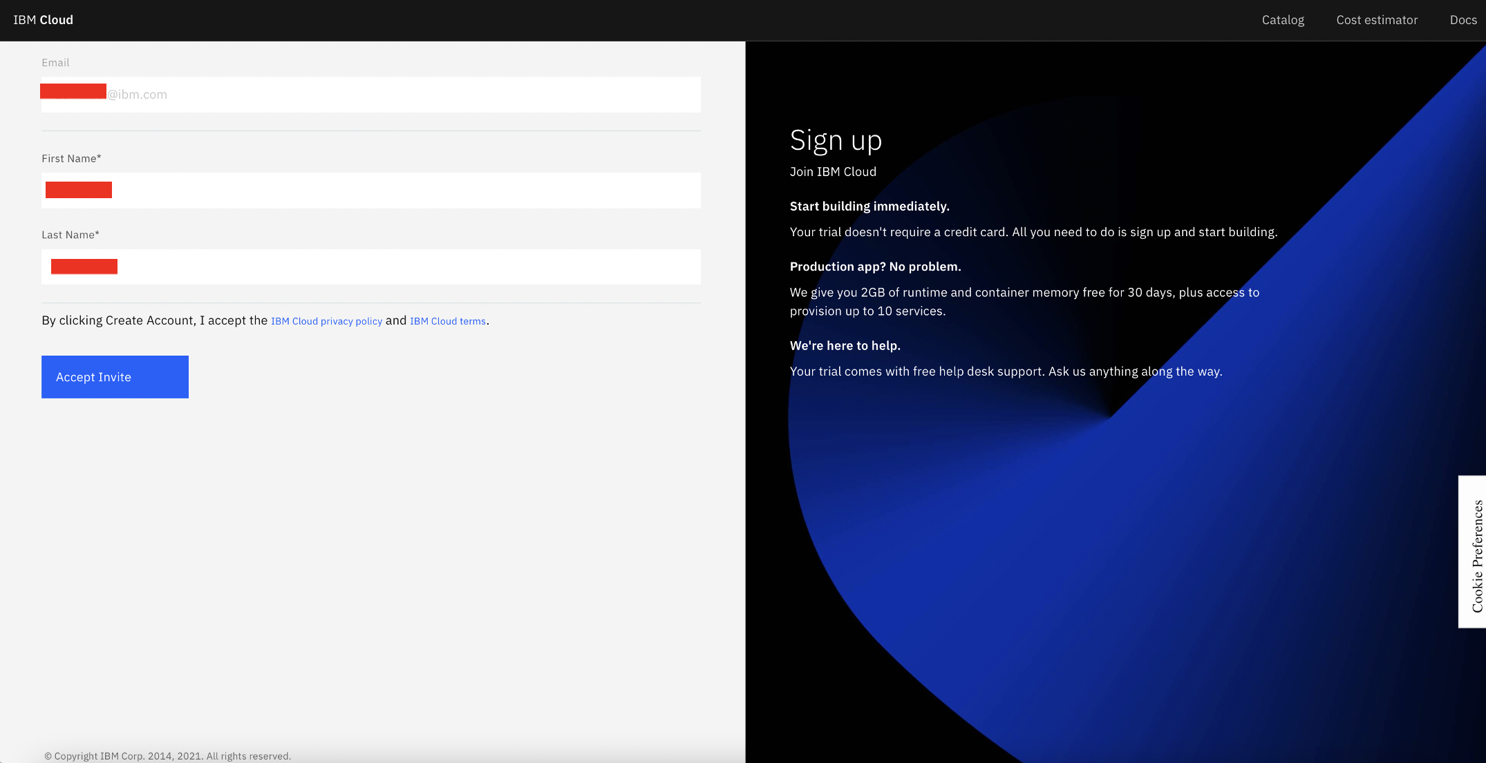Click inside the Email input field
1486x763 pixels.
click(370, 95)
